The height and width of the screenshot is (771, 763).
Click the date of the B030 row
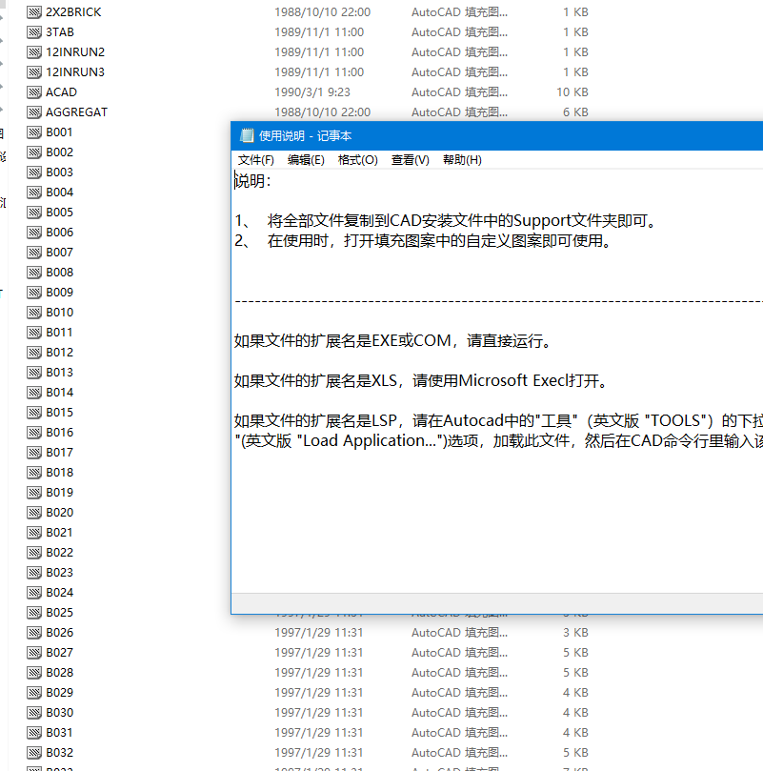click(x=318, y=713)
